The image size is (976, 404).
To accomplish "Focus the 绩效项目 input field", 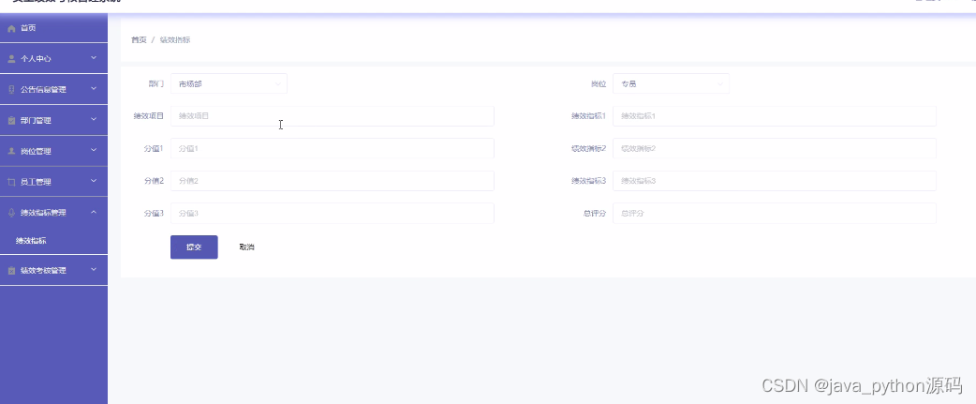I will point(333,116).
